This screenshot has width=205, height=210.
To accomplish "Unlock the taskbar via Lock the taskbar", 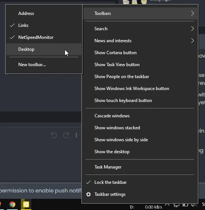I will pos(140,182).
